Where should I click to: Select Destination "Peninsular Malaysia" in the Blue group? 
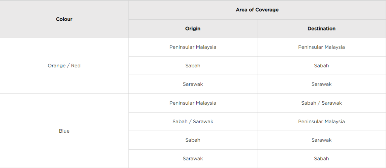pyautogui.click(x=321, y=122)
